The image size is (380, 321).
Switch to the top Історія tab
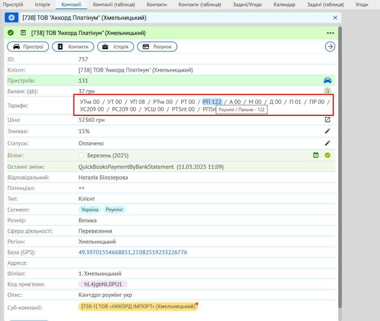[42, 4]
